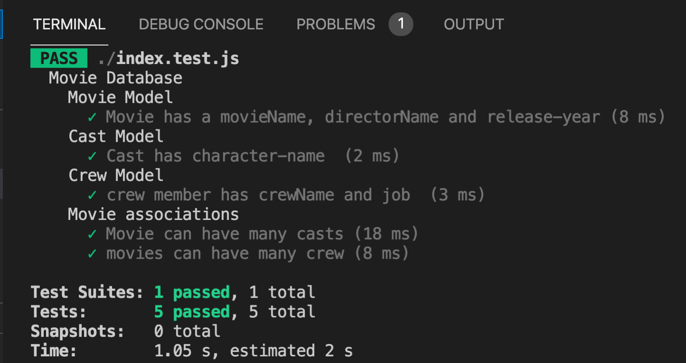Select the 'Movie Database' suite heading
Viewport: 686px width, 363px height.
click(x=115, y=77)
